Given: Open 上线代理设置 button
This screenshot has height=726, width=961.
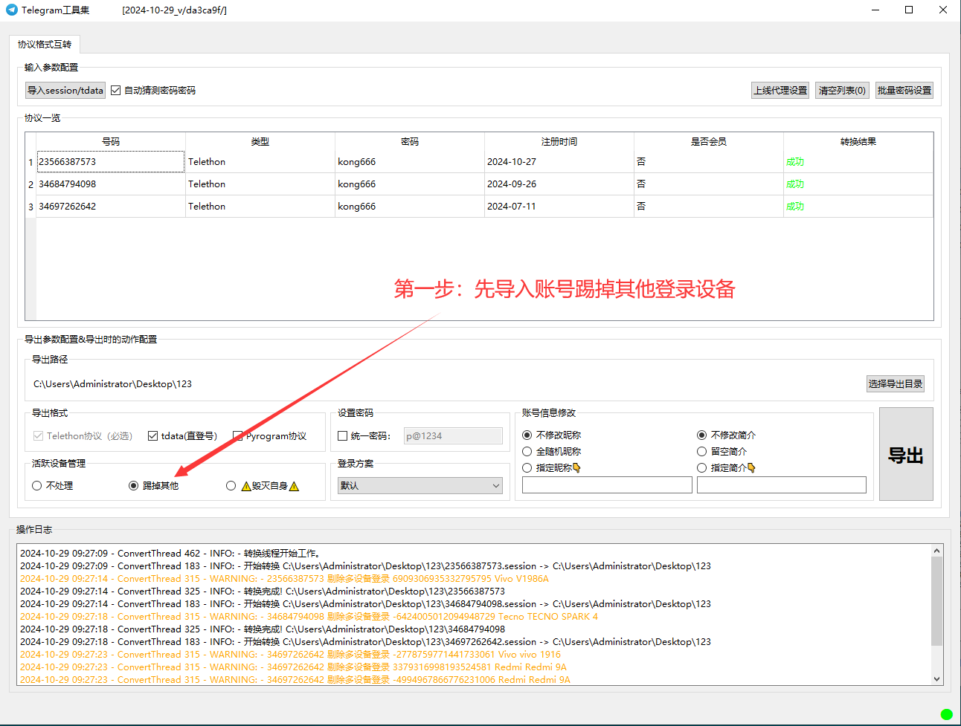Looking at the screenshot, I should pyautogui.click(x=780, y=90).
